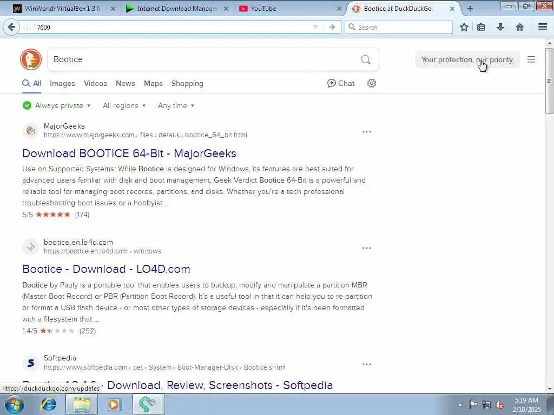Open the Firefox hamburger menu
Image resolution: width=554 pixels, height=415 pixels.
(x=543, y=27)
